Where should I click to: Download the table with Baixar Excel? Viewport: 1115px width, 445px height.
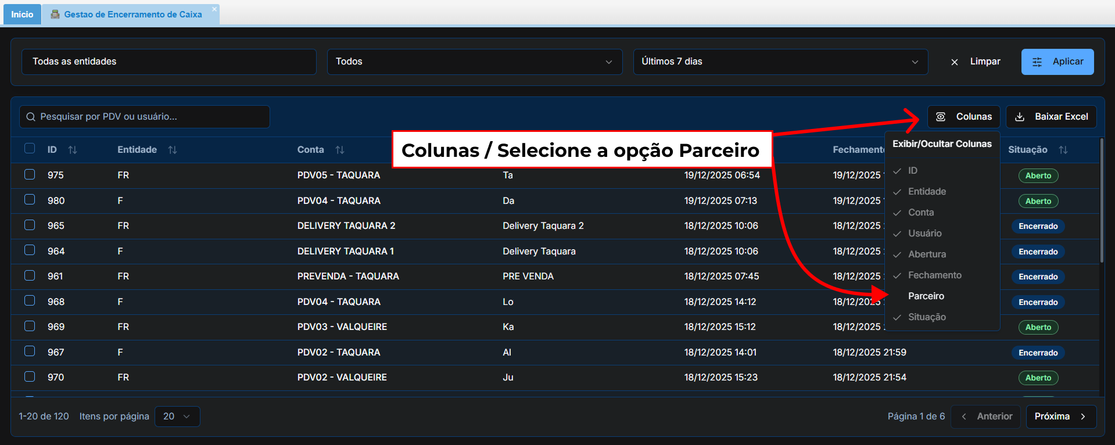(1051, 117)
